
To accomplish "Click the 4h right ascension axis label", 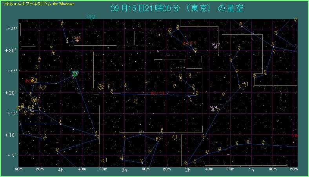I will pos(60,170).
